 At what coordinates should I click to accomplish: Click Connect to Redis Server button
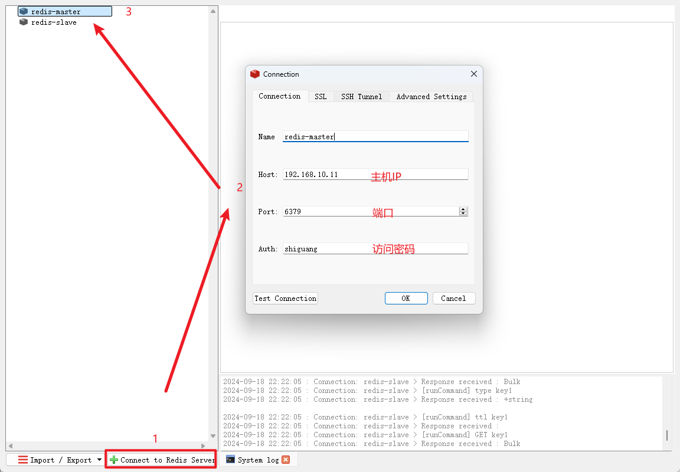161,460
